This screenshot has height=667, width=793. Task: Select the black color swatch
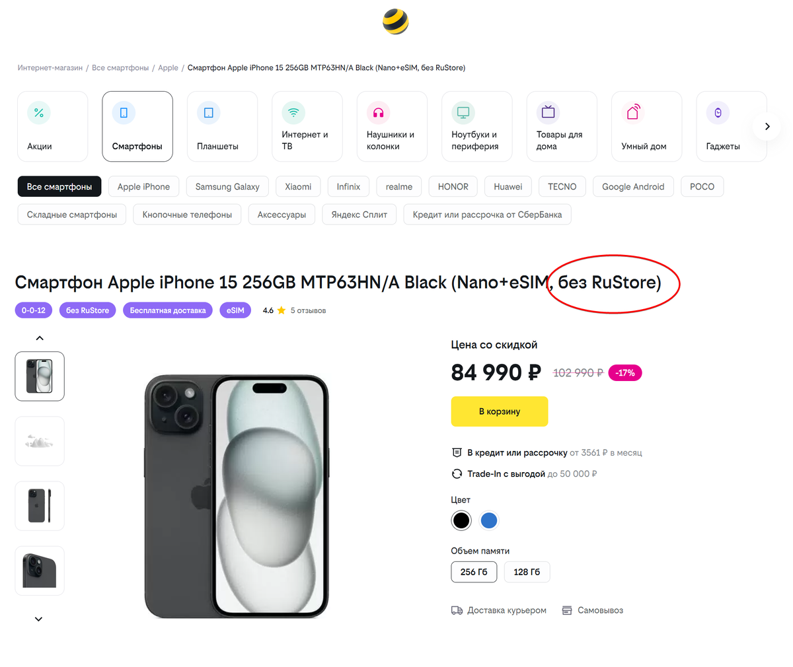[461, 520]
